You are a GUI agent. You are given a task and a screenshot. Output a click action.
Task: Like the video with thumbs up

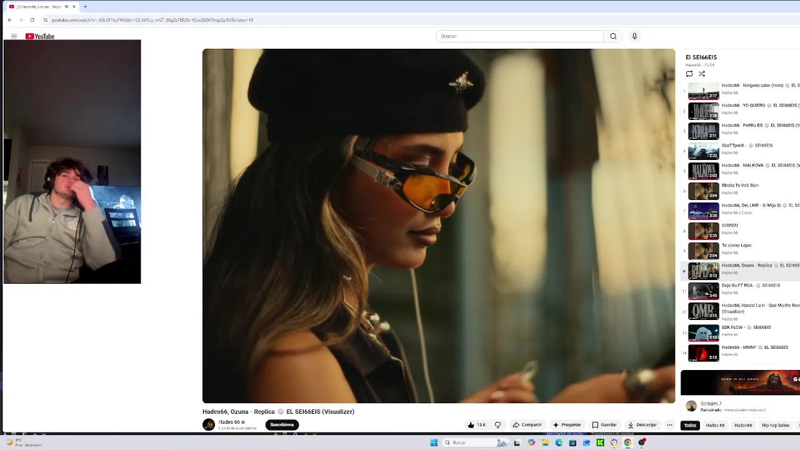[476, 425]
